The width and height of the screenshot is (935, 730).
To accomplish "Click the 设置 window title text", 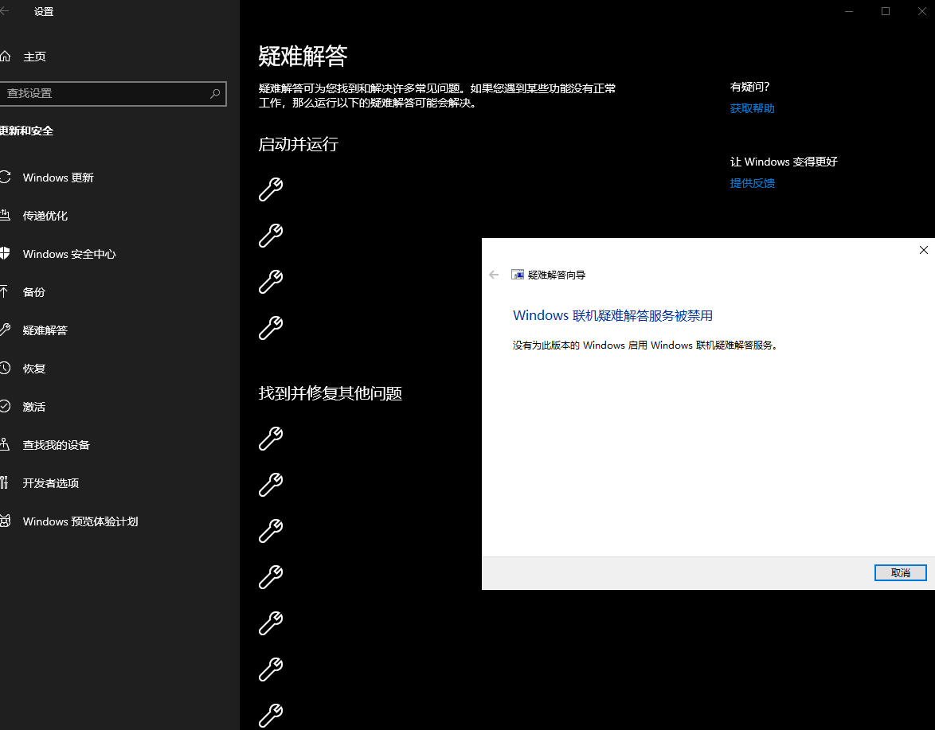I will pyautogui.click(x=44, y=12).
